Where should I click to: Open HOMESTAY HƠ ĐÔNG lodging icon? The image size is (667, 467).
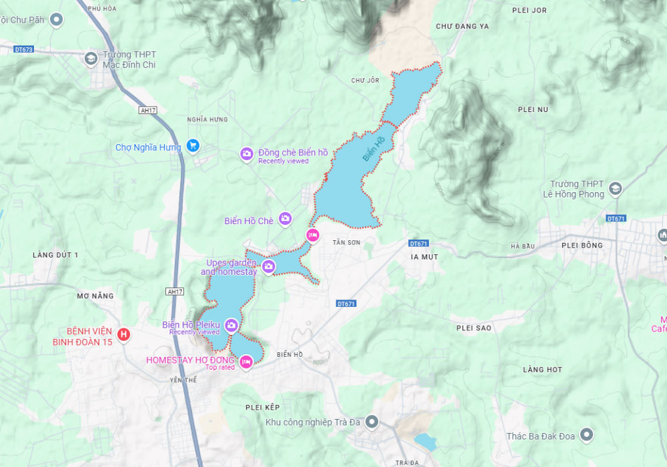245,362
